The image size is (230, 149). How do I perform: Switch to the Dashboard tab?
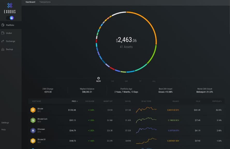(x=30, y=2)
